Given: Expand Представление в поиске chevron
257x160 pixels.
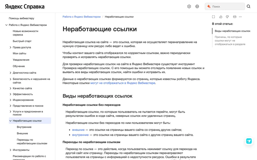Looking at the screenshot, I should (11, 106).
